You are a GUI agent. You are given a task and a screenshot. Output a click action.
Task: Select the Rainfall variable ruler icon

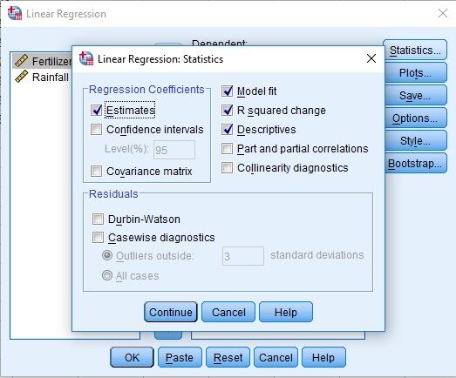22,77
